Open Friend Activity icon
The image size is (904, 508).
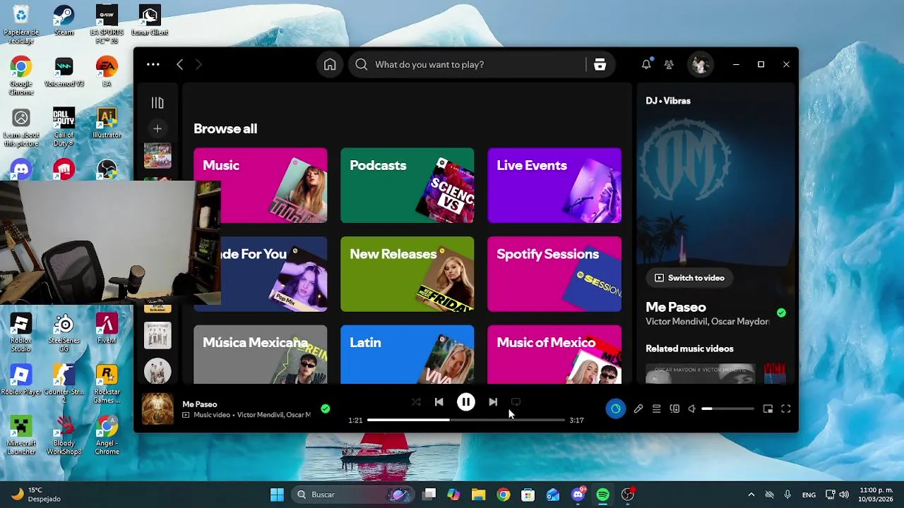pyautogui.click(x=669, y=64)
